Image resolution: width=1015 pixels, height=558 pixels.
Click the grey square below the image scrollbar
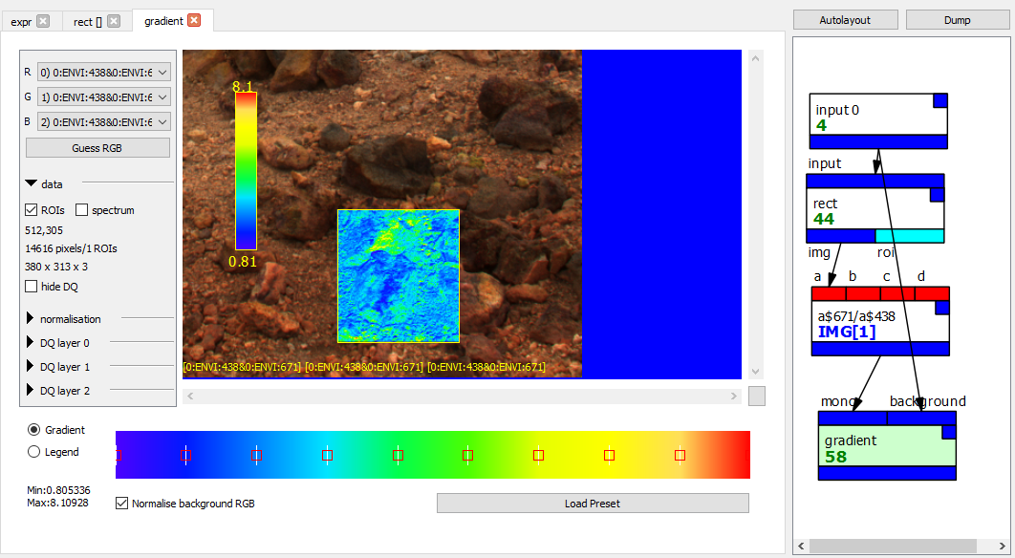pos(756,396)
